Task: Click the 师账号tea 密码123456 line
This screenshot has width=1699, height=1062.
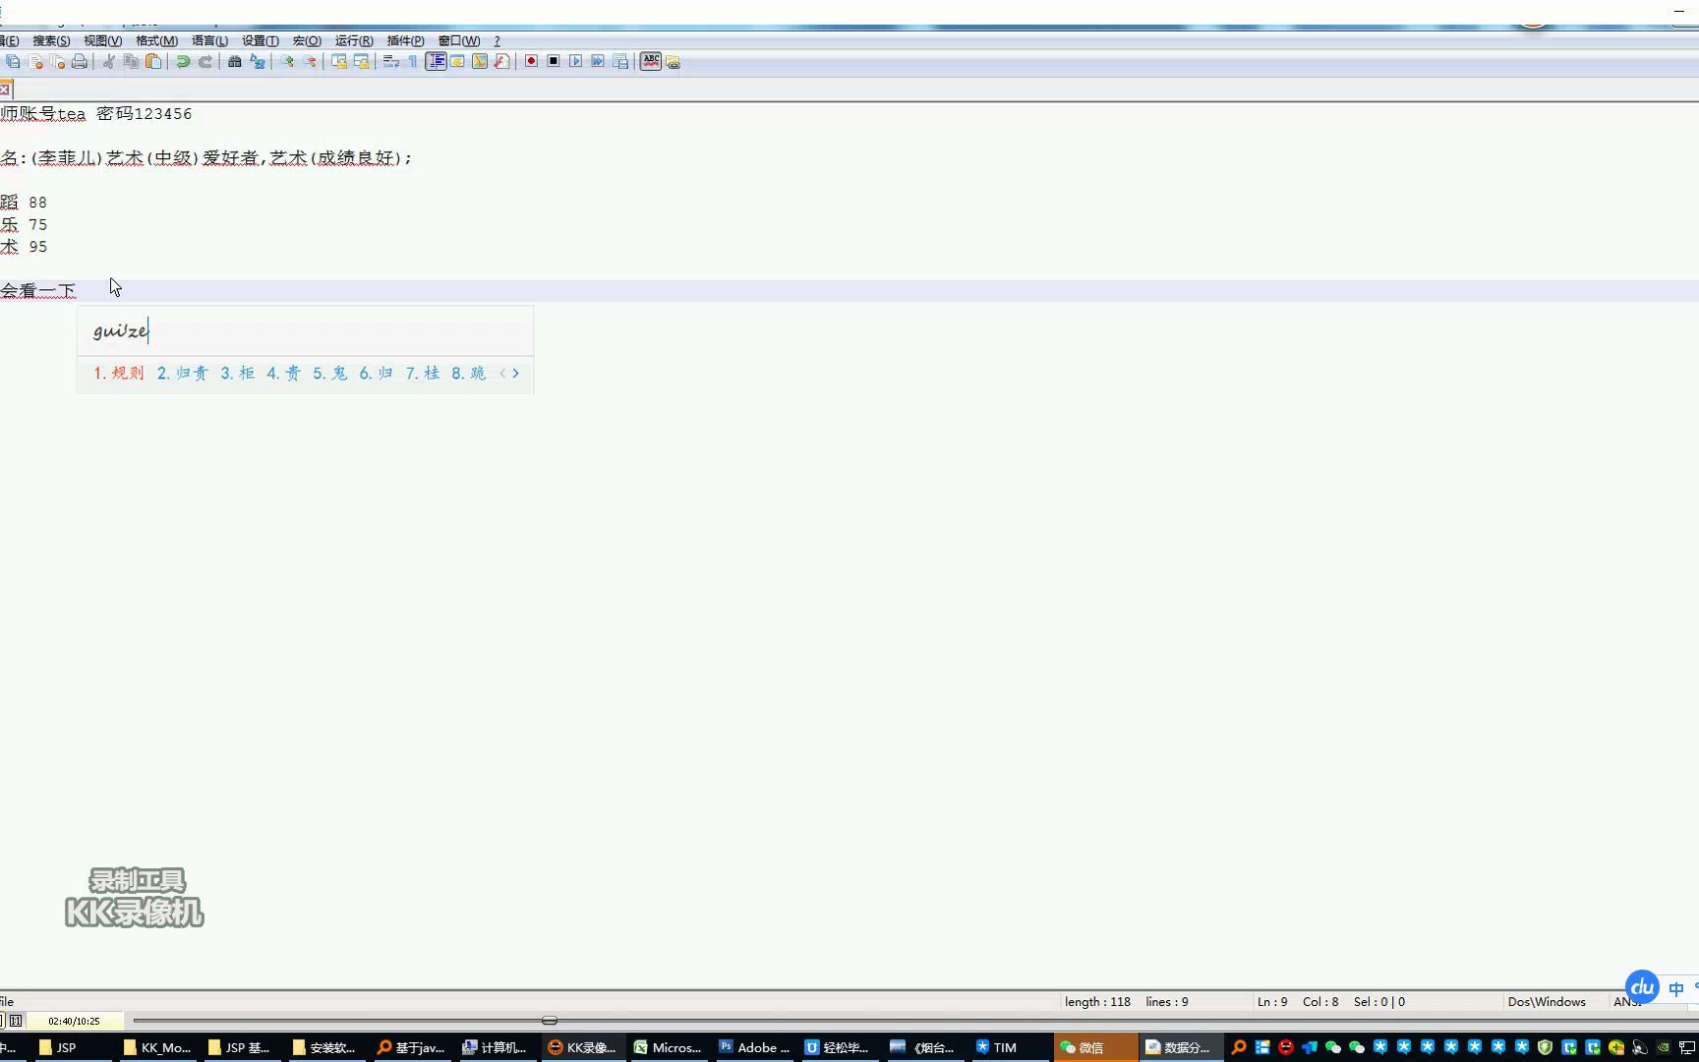Action: 96,114
